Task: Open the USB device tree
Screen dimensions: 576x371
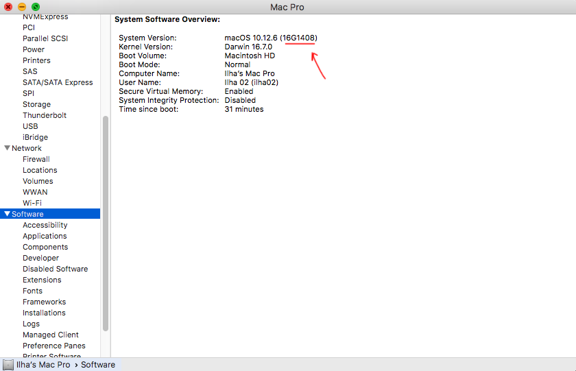Action: 30,126
